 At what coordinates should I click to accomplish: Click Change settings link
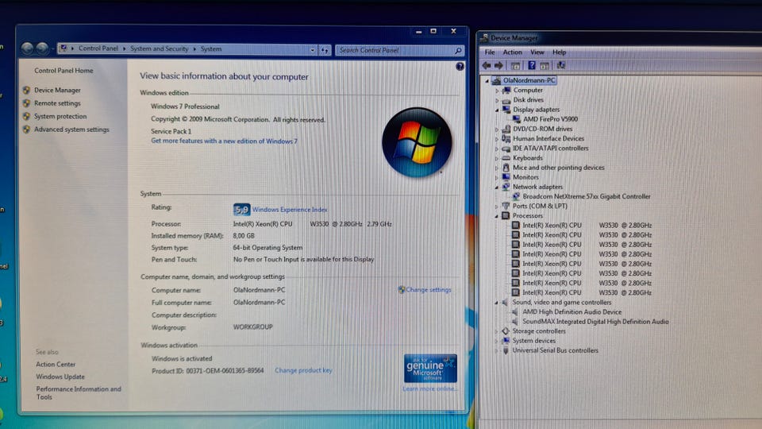pos(428,289)
